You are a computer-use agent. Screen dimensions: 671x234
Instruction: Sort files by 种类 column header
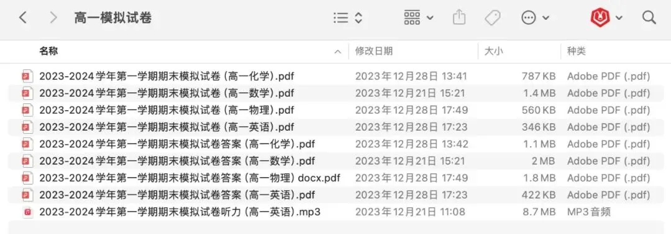point(577,51)
